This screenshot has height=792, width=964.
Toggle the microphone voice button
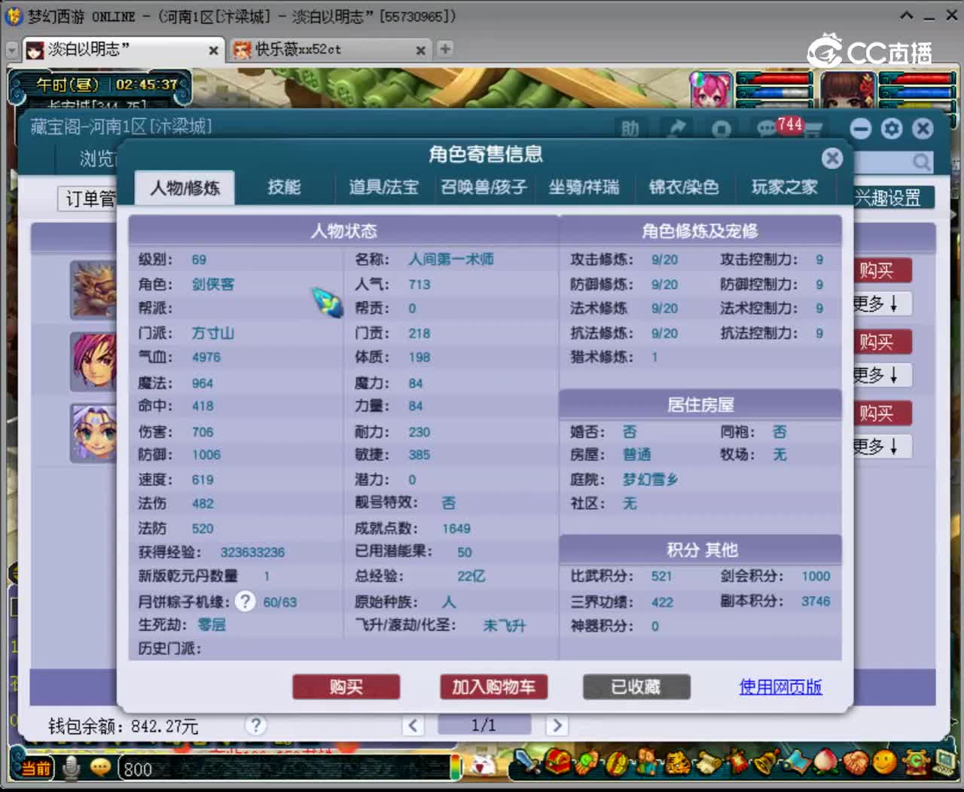(72, 768)
